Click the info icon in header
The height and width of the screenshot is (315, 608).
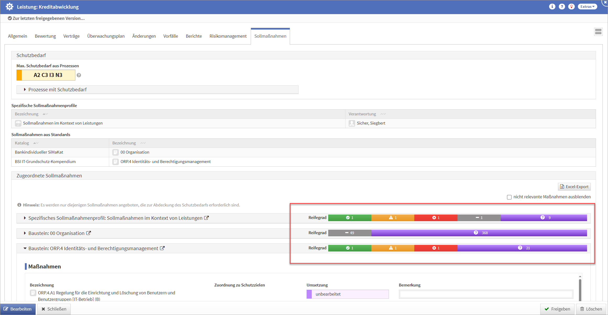coord(552,7)
